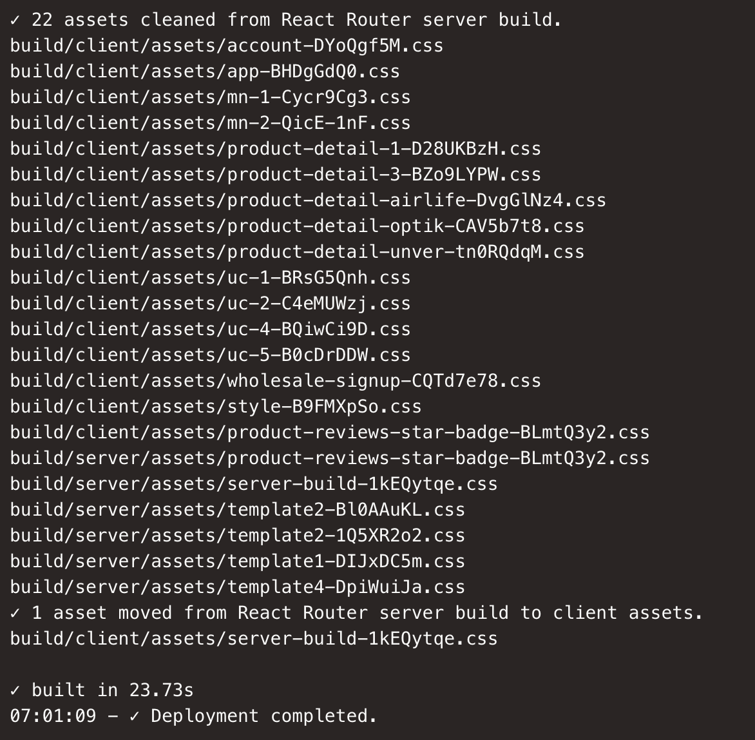Click the build/client/assets/server-build-1kEQytqe.css path
The width and height of the screenshot is (755, 740).
click(x=254, y=639)
